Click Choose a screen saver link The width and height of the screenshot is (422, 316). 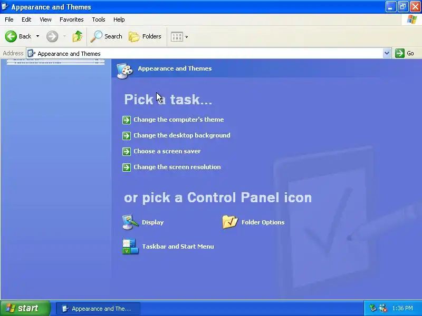pyautogui.click(x=167, y=151)
